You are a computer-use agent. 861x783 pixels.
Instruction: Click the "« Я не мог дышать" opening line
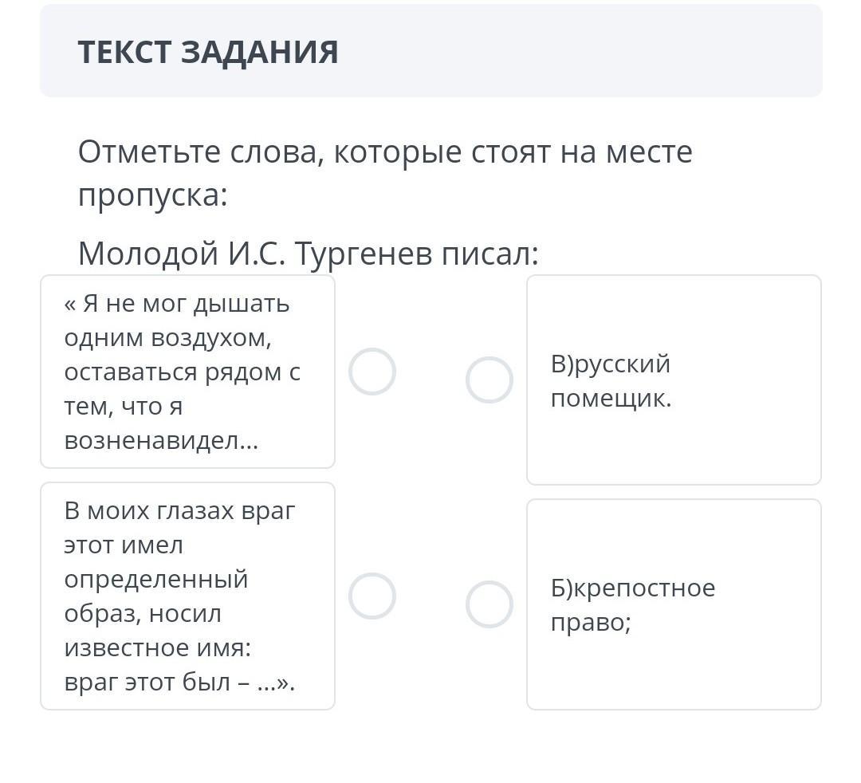pos(177,304)
